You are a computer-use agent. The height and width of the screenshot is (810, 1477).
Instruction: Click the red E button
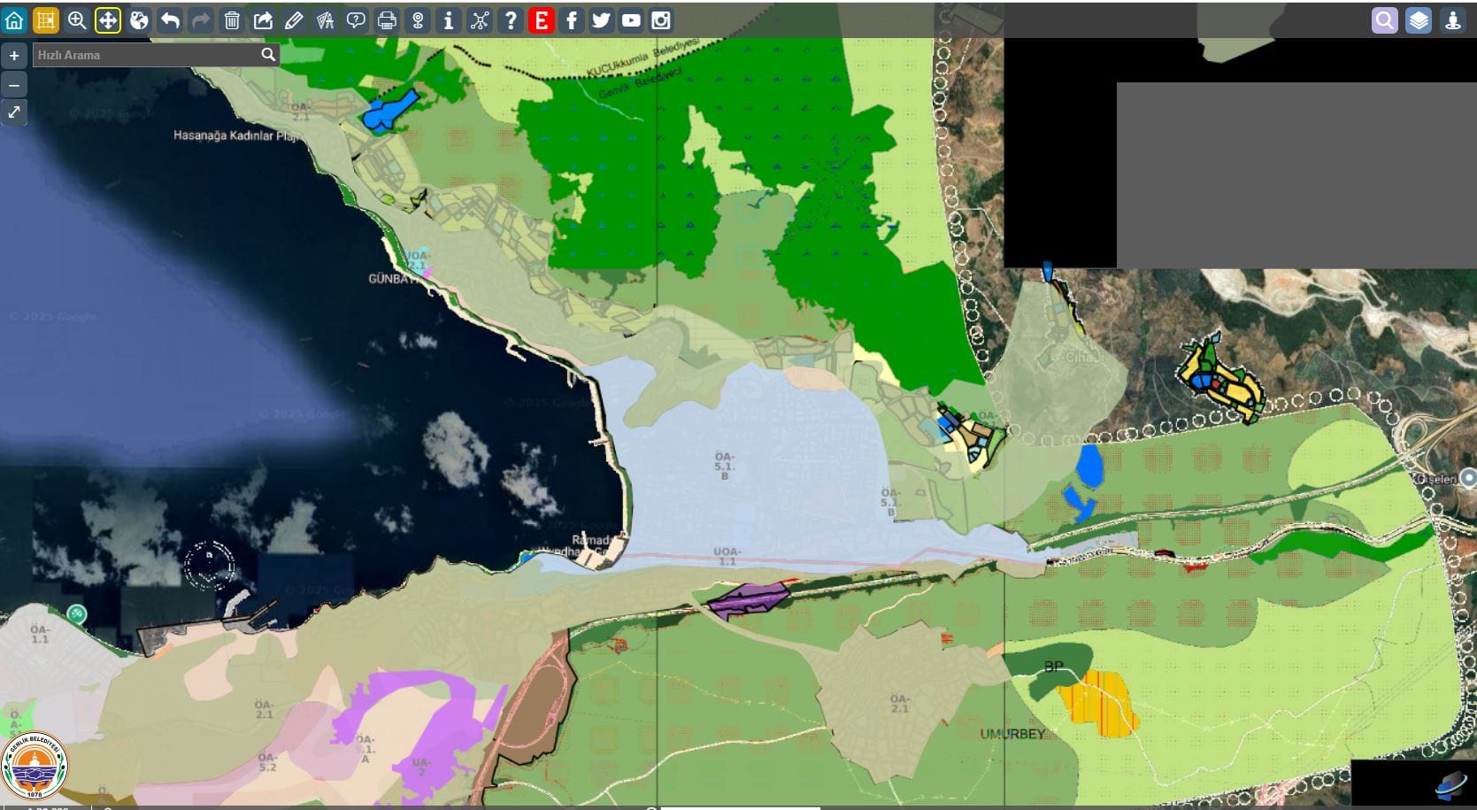(x=542, y=20)
